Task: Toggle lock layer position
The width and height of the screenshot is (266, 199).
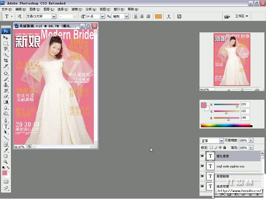Action: tap(220, 147)
